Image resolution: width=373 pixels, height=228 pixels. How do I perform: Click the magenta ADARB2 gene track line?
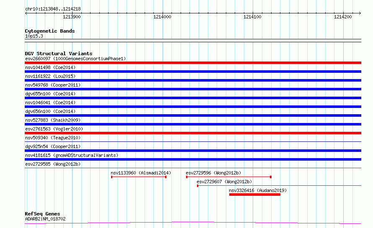point(193,223)
